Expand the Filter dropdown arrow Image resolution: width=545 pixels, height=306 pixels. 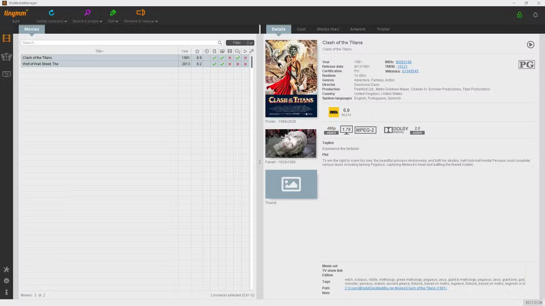(251, 43)
